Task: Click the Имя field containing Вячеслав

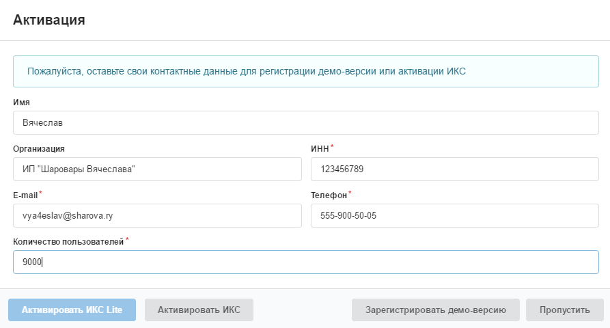Action: tap(305, 123)
